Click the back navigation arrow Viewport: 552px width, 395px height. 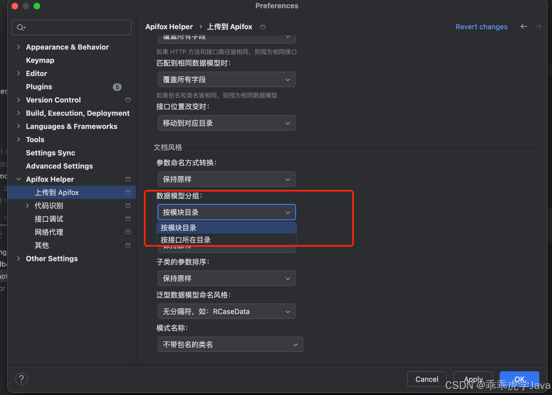tap(524, 26)
